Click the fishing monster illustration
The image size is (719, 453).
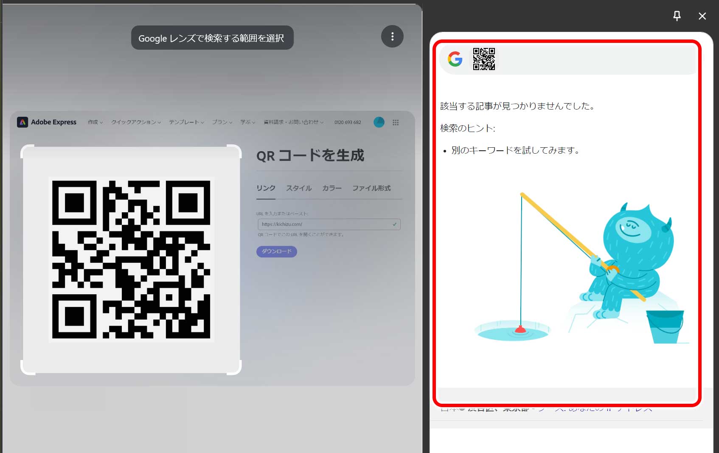tap(581, 268)
